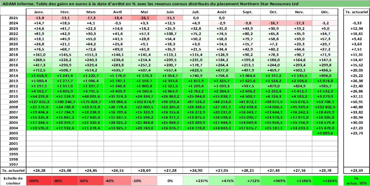Select the +949% color scale swatch
The height and width of the screenshot is (186, 370).
coord(274,181)
